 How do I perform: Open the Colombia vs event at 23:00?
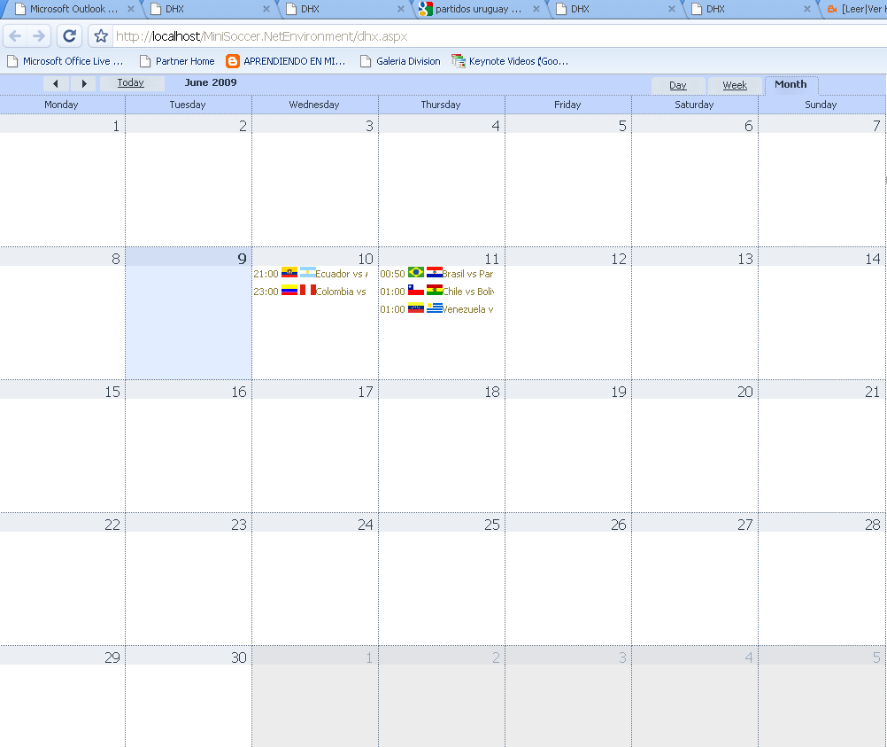[x=311, y=292]
